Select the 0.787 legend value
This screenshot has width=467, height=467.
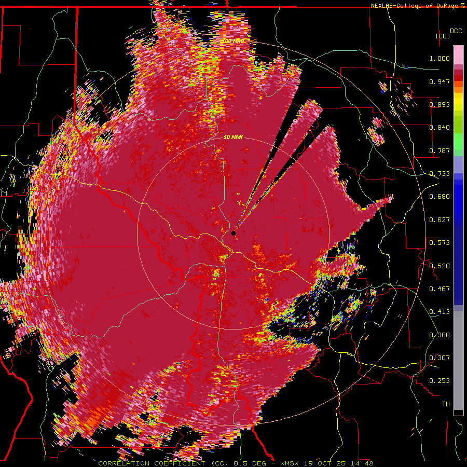(439, 150)
